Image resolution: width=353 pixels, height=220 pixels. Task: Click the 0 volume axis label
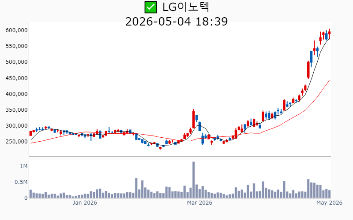[26, 198]
